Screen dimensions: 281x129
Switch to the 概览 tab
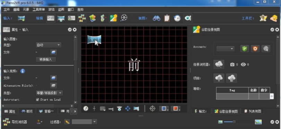(x=27, y=111)
